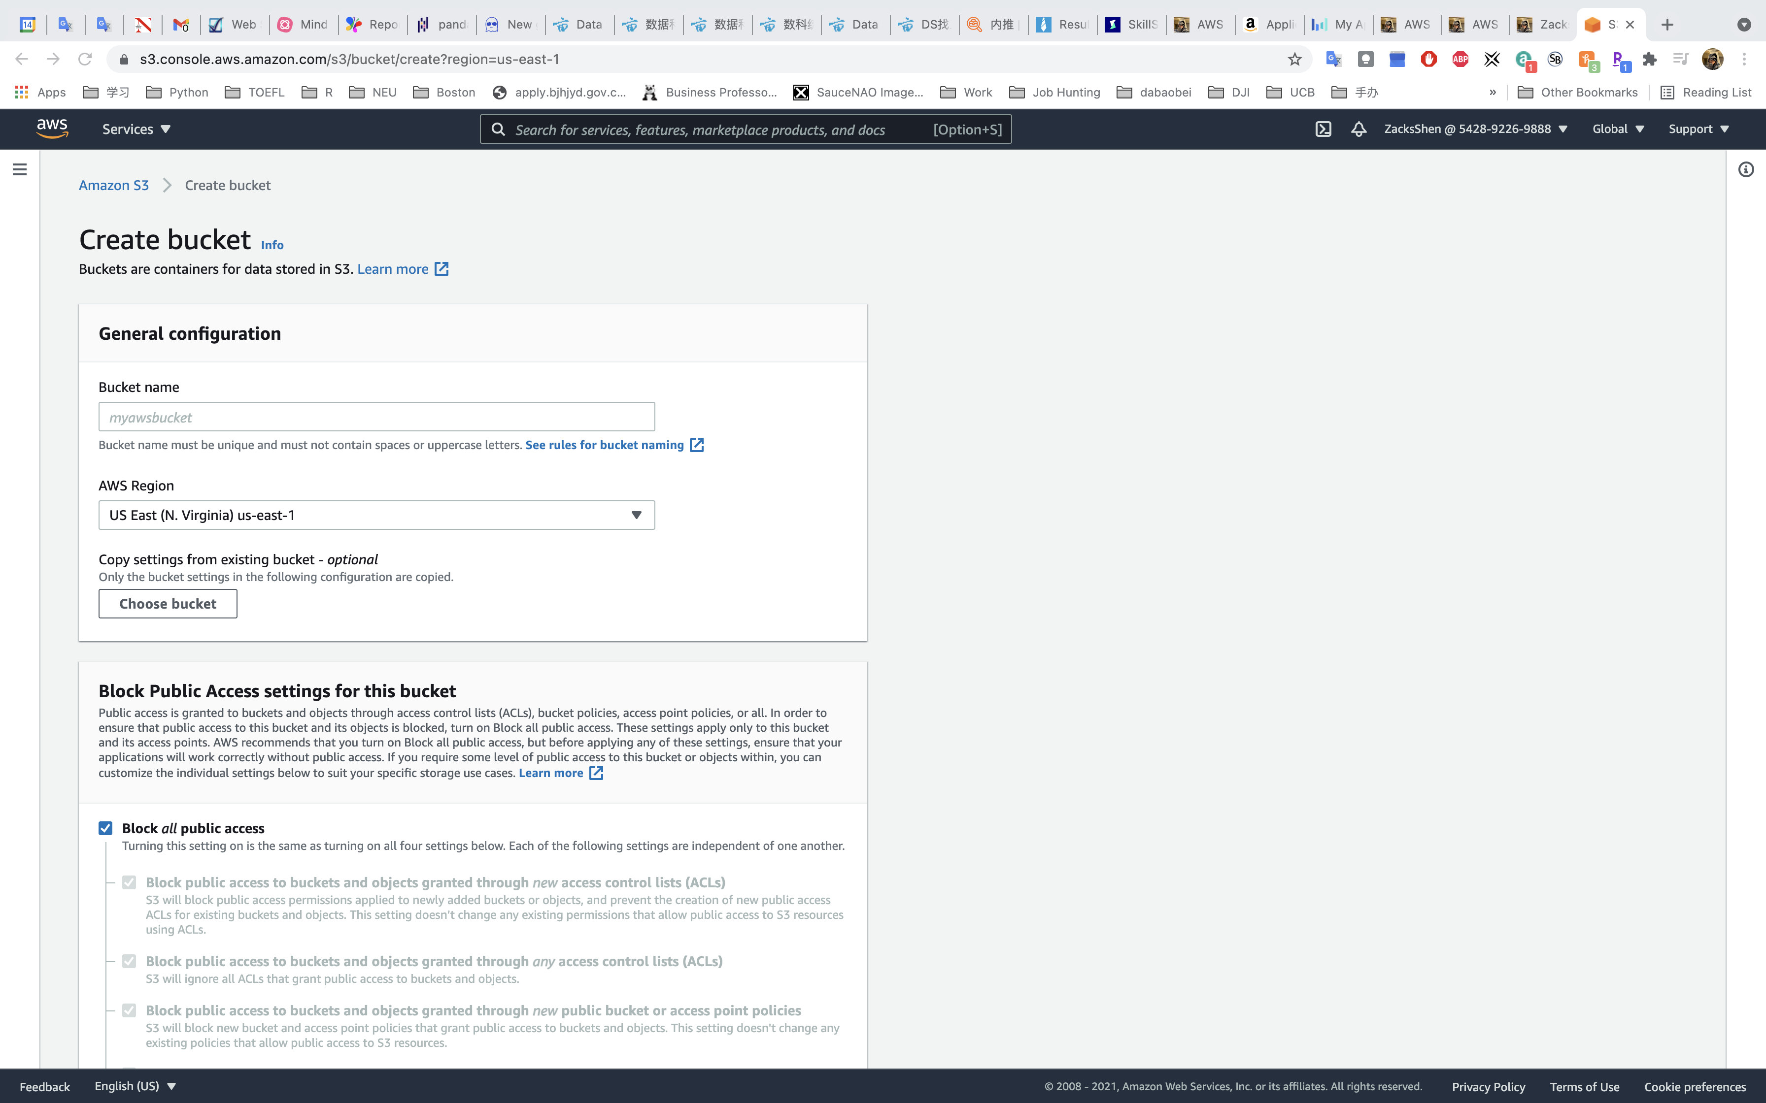The image size is (1766, 1103).
Task: Click the Bucket name input field
Action: click(x=376, y=417)
